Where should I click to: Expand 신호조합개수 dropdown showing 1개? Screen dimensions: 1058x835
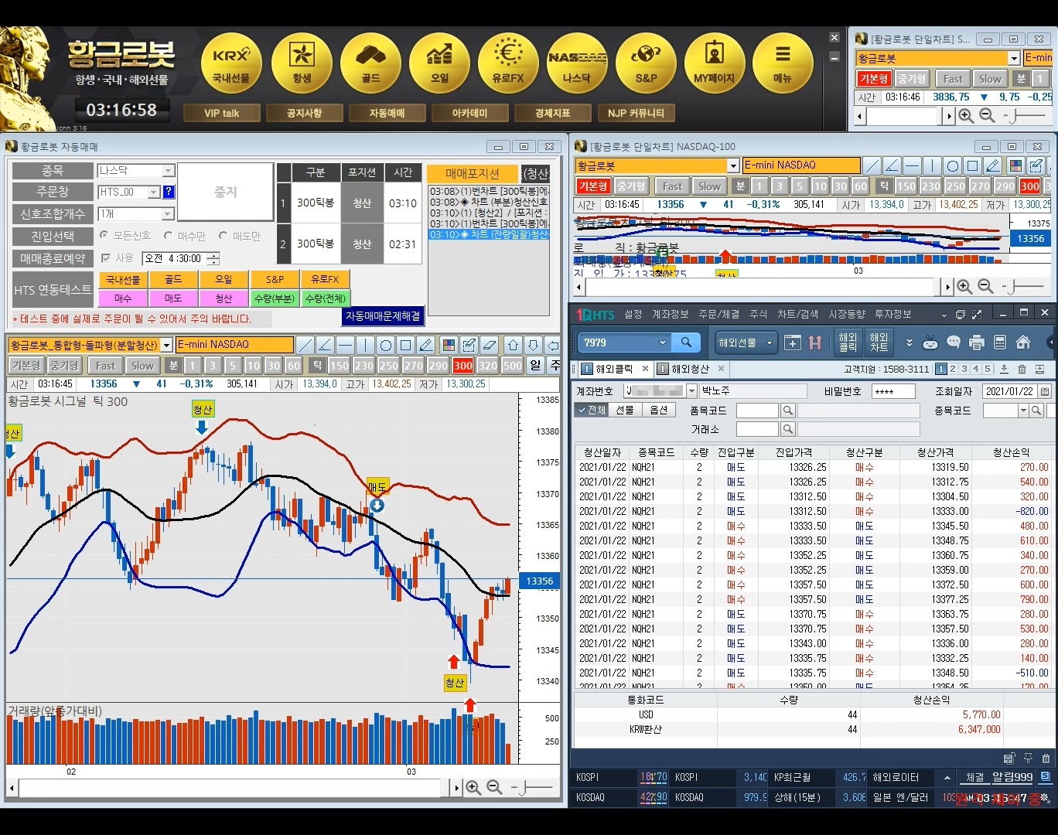[168, 214]
